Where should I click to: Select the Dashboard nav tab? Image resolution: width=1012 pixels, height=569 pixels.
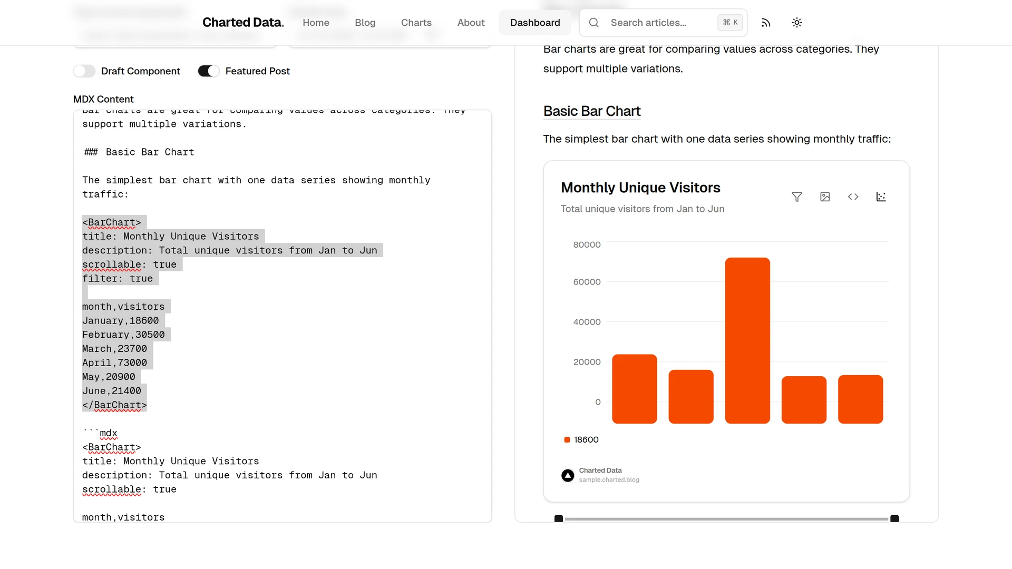[535, 23]
